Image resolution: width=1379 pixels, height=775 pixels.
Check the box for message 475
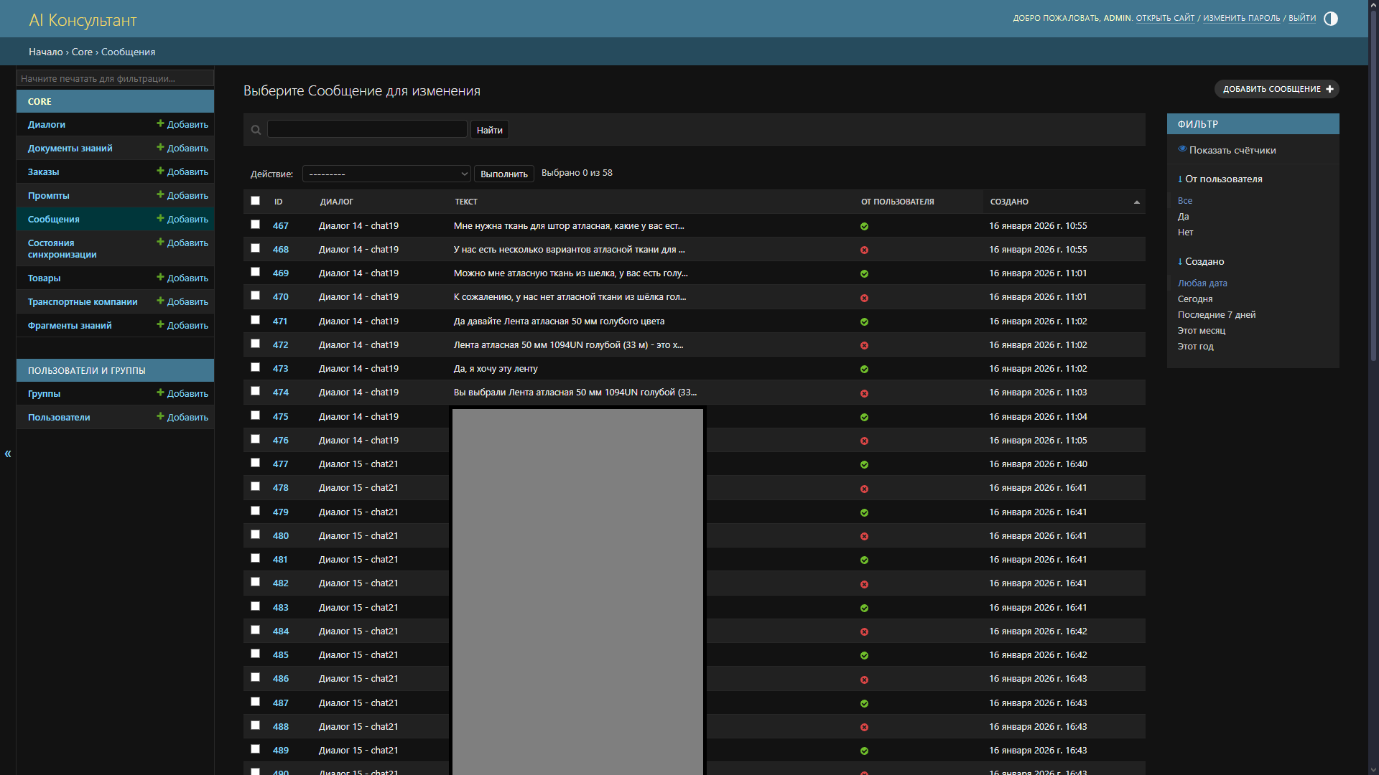[255, 415]
